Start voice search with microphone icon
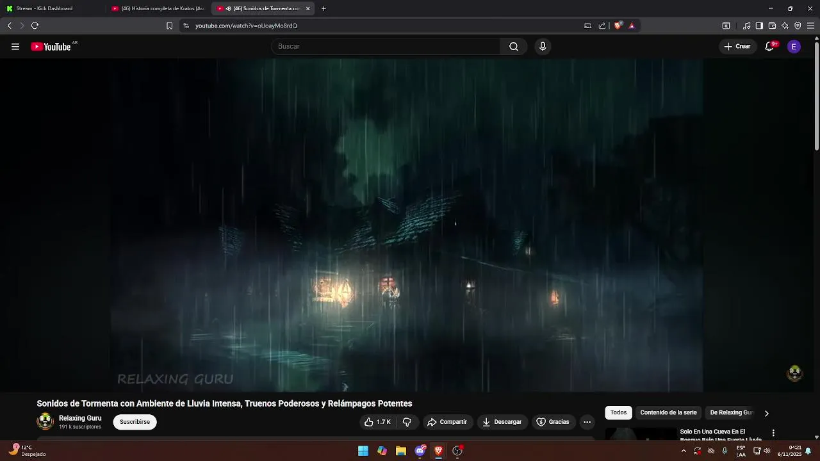 543,46
